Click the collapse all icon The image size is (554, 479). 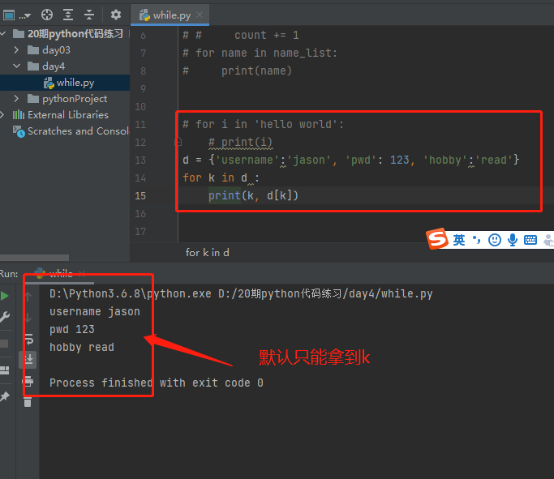pos(89,15)
